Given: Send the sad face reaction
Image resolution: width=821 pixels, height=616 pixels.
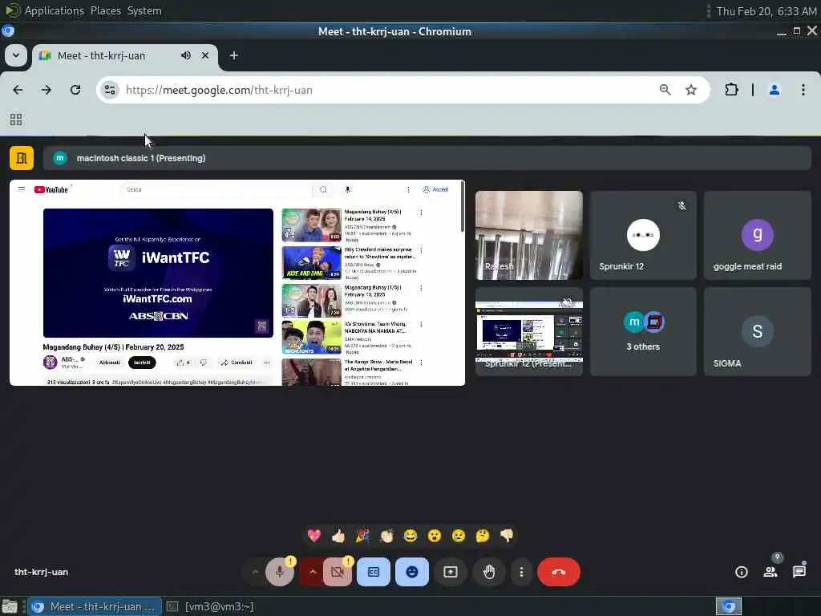Looking at the screenshot, I should tap(459, 535).
